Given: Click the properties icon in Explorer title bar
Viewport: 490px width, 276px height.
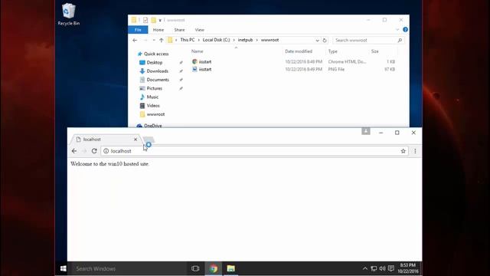Looking at the screenshot, I should 145,20.
